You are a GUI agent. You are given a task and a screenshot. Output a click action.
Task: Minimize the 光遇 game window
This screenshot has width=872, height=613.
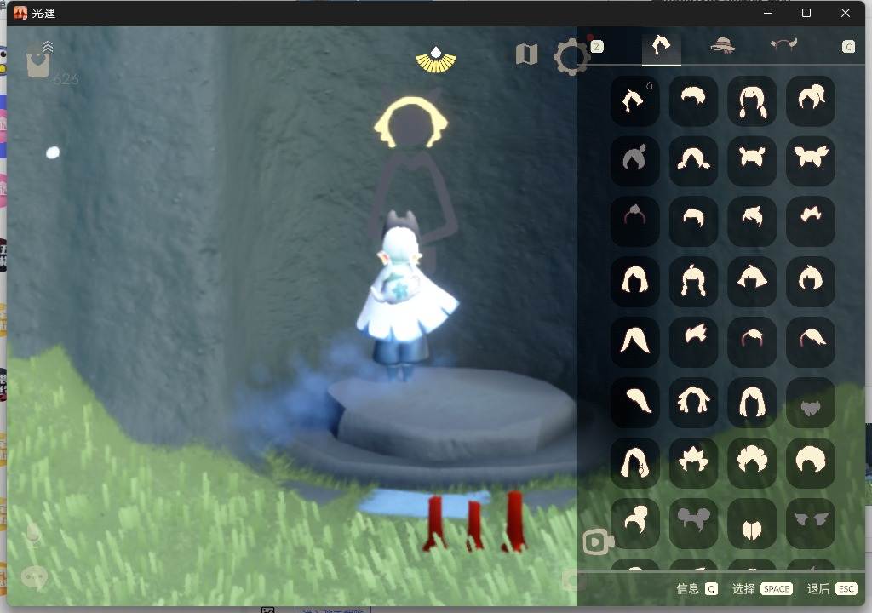tap(768, 13)
